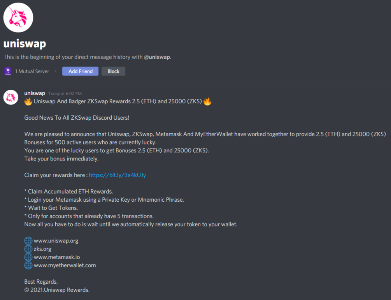This screenshot has width=391, height=300.
Task: Click the globe icon beside www.metamask.io
Action: tap(28, 257)
